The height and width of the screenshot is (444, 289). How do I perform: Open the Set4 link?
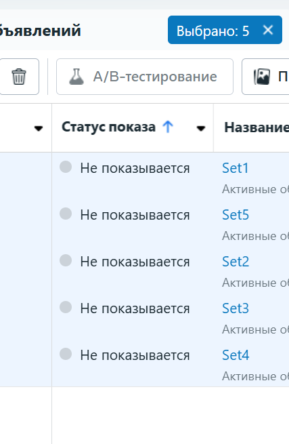(x=236, y=355)
